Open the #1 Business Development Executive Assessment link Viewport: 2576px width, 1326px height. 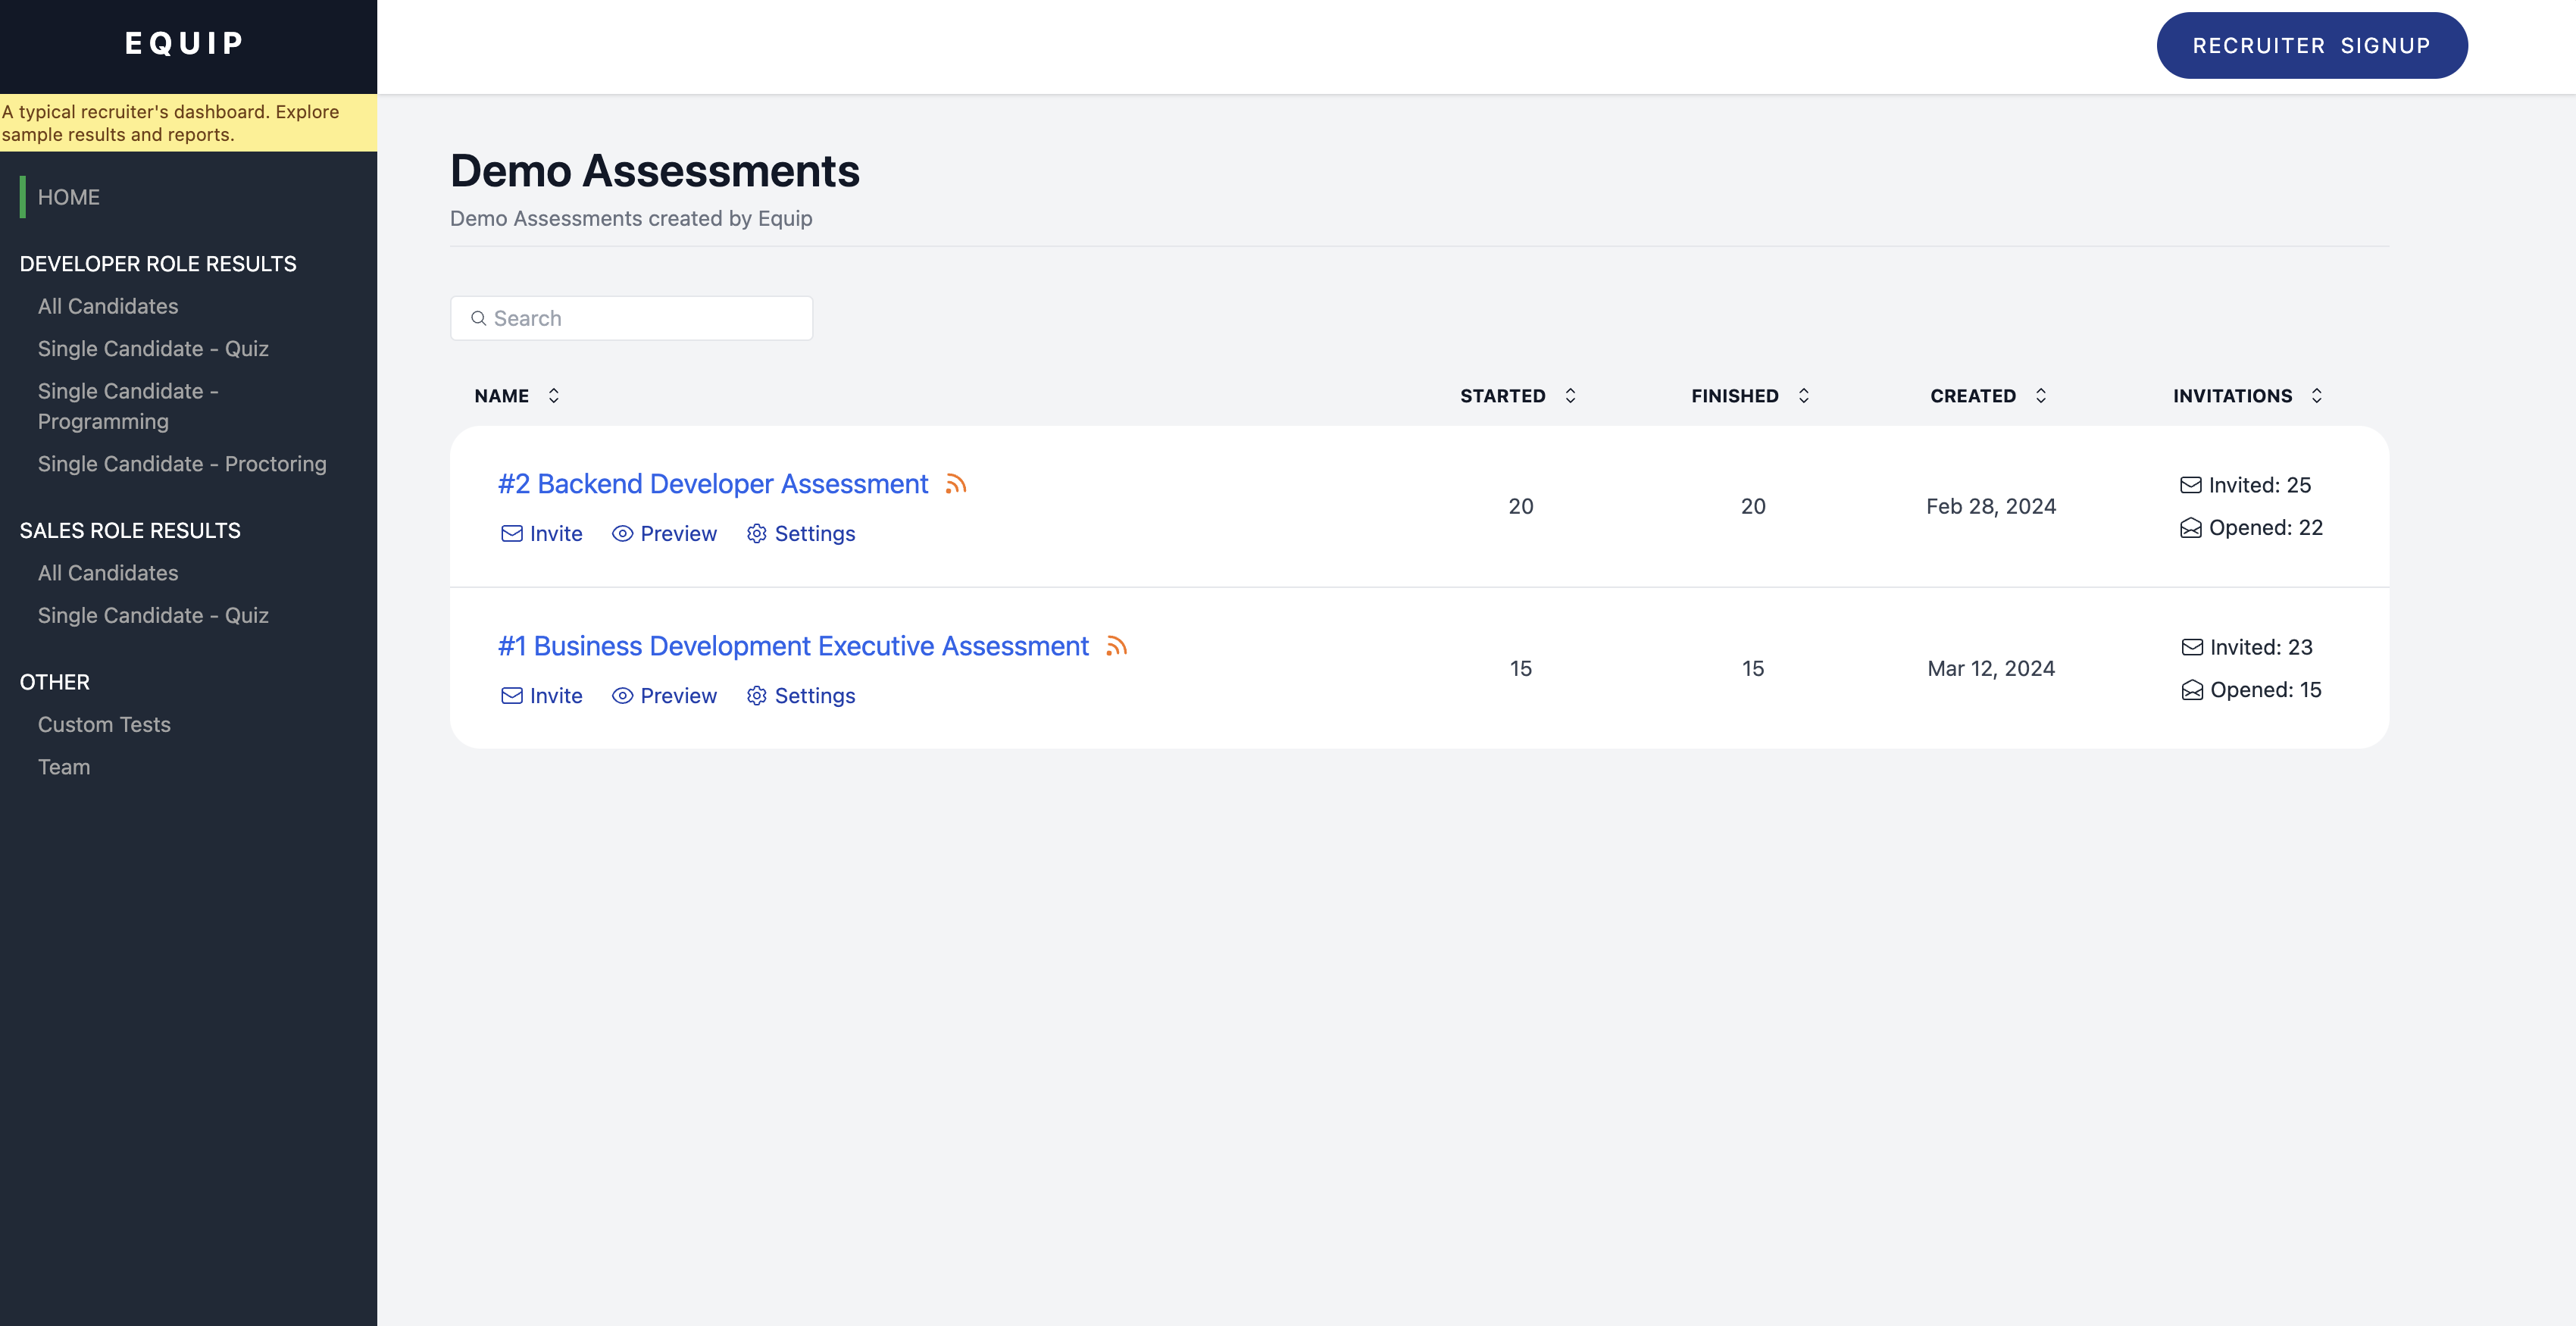coord(793,646)
